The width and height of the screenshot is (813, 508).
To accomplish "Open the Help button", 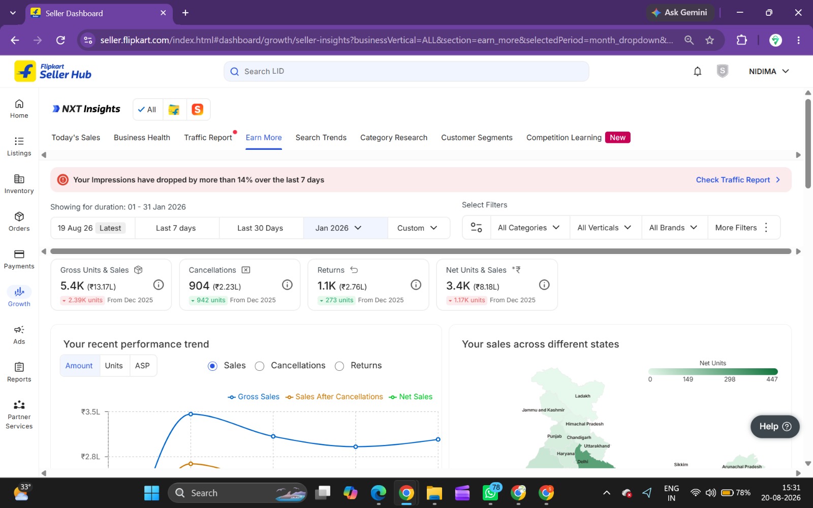I will coord(775,427).
